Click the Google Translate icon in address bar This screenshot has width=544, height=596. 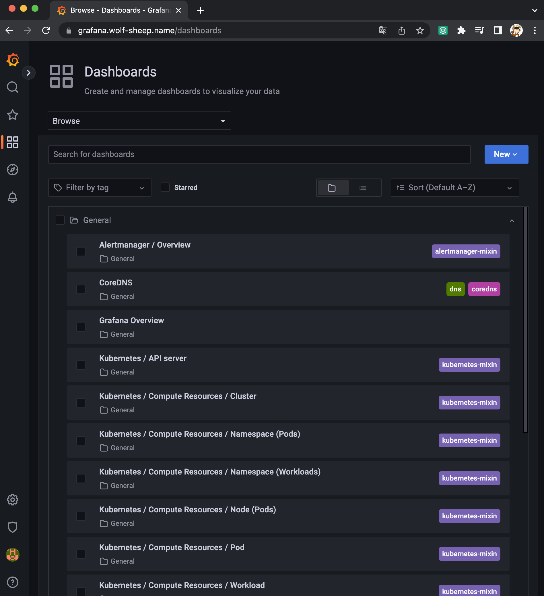(x=383, y=30)
